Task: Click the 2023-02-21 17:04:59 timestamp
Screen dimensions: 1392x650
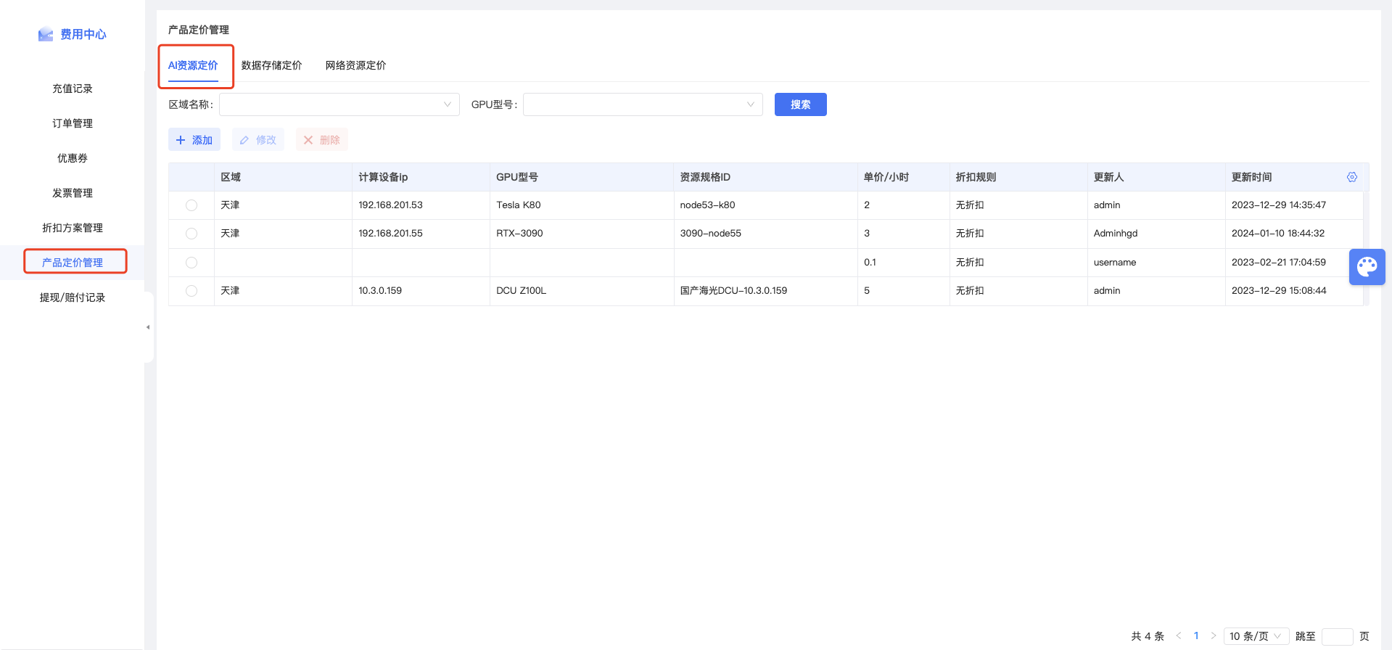Action: tap(1279, 263)
